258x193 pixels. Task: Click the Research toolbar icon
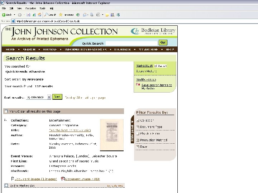tap(113, 15)
